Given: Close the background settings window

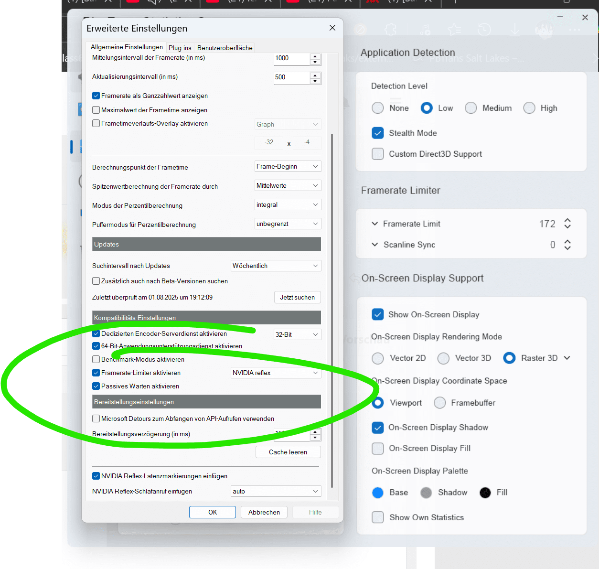Looking at the screenshot, I should pos(585,17).
